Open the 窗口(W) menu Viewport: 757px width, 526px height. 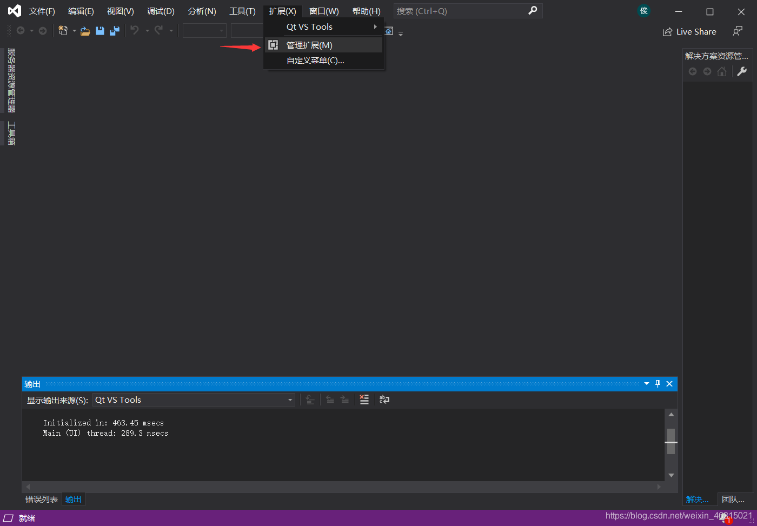(324, 11)
